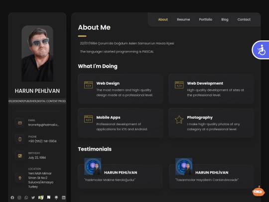
Task: Click the +90 phone number link
Action: (x=42, y=141)
